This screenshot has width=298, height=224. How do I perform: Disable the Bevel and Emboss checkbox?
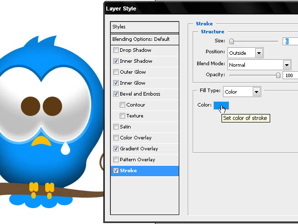click(x=116, y=94)
